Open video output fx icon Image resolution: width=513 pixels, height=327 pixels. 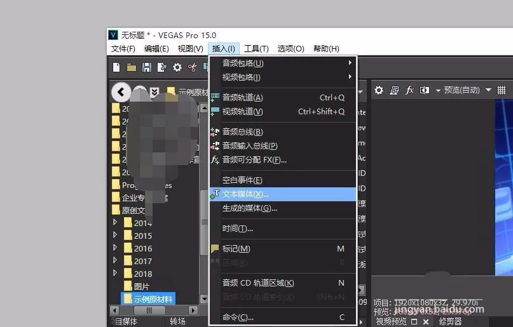pos(409,90)
